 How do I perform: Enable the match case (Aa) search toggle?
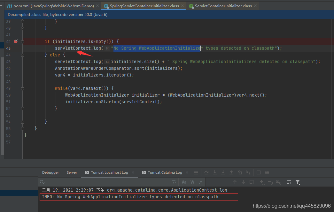point(184,182)
